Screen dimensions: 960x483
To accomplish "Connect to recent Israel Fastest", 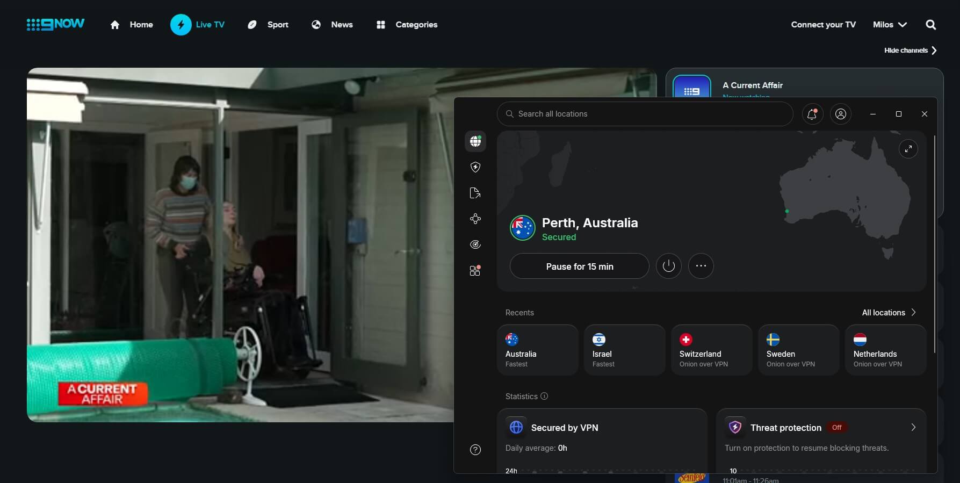I will (x=625, y=350).
